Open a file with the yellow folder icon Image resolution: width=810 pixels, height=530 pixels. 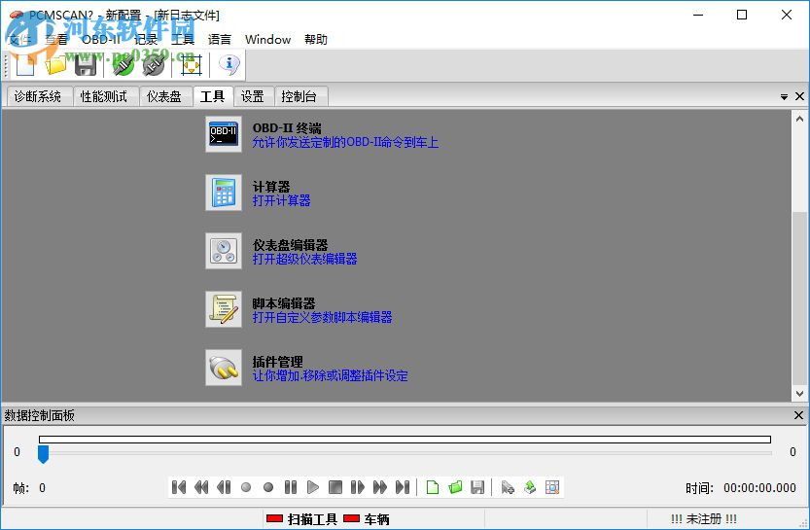click(x=55, y=65)
